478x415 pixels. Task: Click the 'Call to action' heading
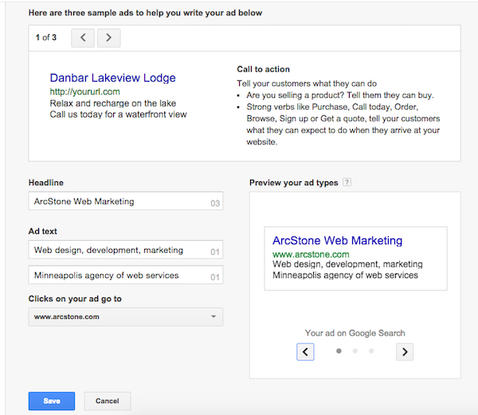[x=264, y=69]
